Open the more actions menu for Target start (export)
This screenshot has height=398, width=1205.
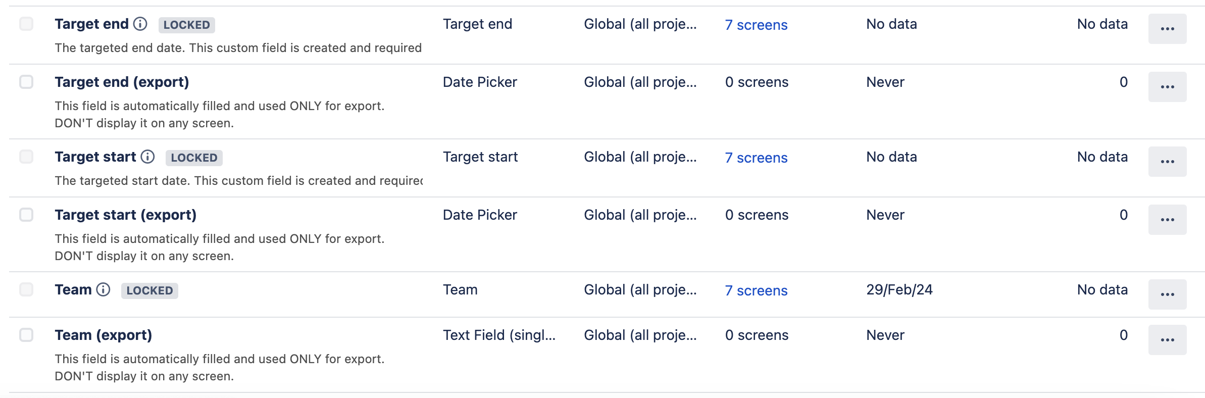[1167, 220]
